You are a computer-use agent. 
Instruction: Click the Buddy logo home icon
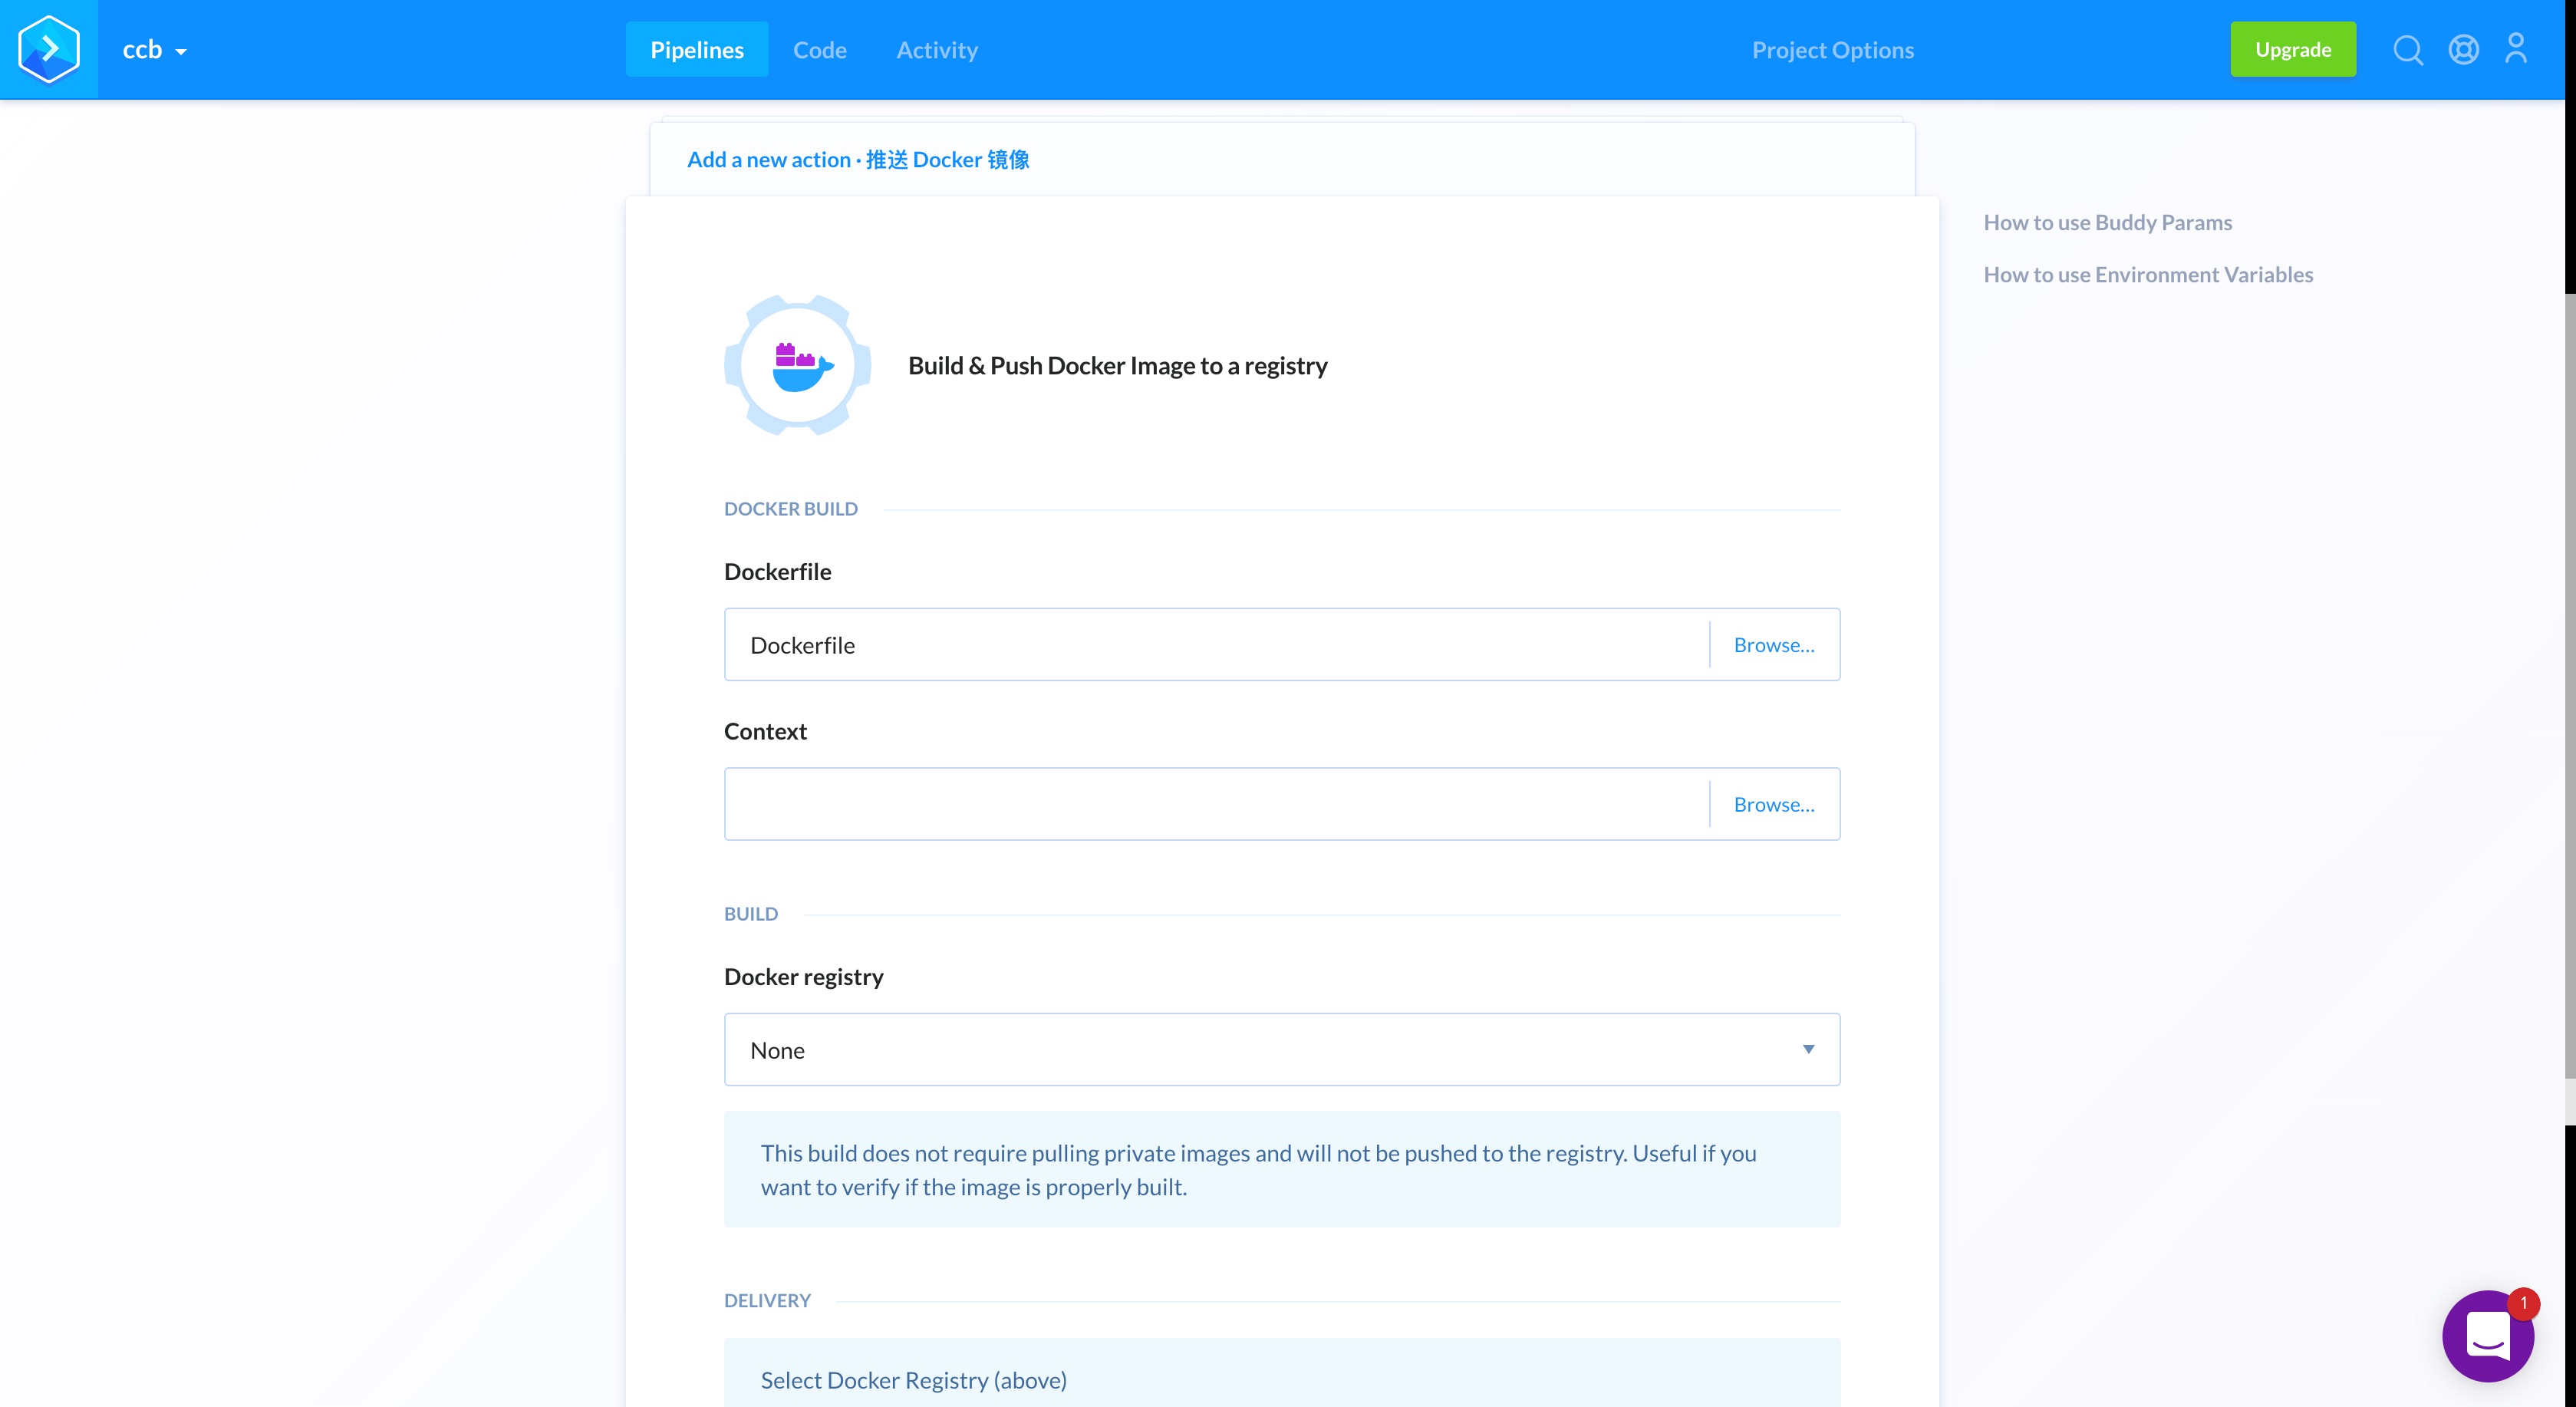48,49
